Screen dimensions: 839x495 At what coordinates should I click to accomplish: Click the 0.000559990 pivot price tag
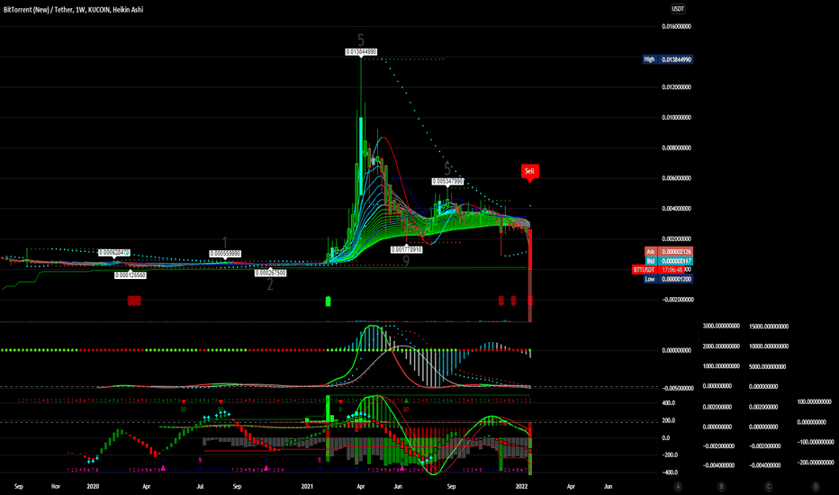(225, 253)
